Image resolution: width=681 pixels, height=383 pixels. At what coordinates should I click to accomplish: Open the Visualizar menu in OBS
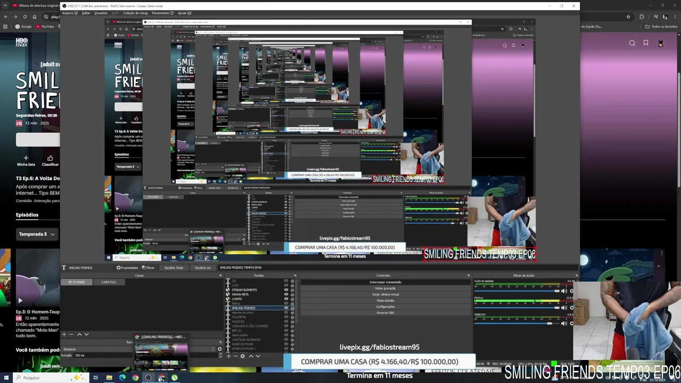[x=101, y=13]
